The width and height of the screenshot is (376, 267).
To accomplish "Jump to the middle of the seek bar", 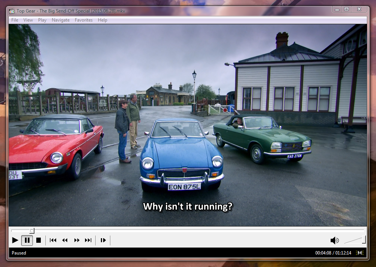I will coord(188,231).
